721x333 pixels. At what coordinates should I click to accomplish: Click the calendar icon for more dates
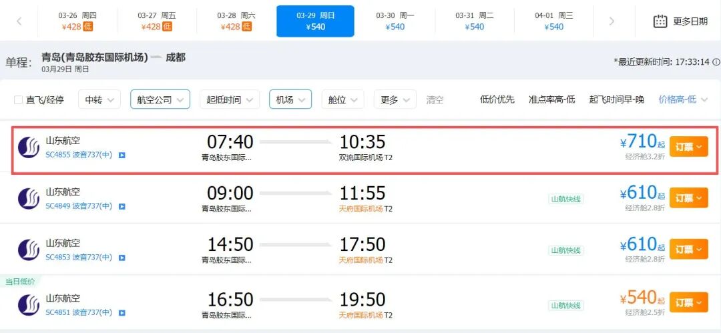pos(660,21)
